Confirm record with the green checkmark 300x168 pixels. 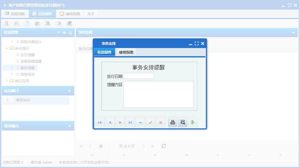pyautogui.click(x=150, y=122)
